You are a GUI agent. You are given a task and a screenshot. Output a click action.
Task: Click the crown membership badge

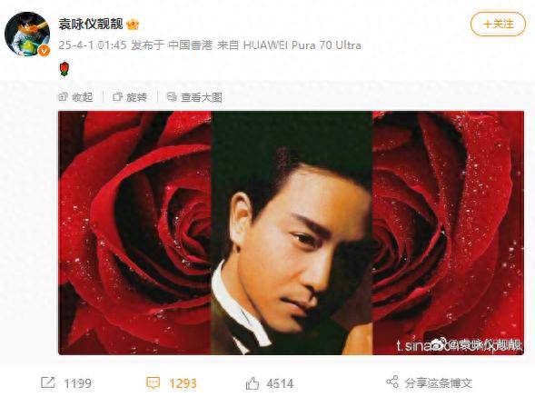tap(133, 25)
